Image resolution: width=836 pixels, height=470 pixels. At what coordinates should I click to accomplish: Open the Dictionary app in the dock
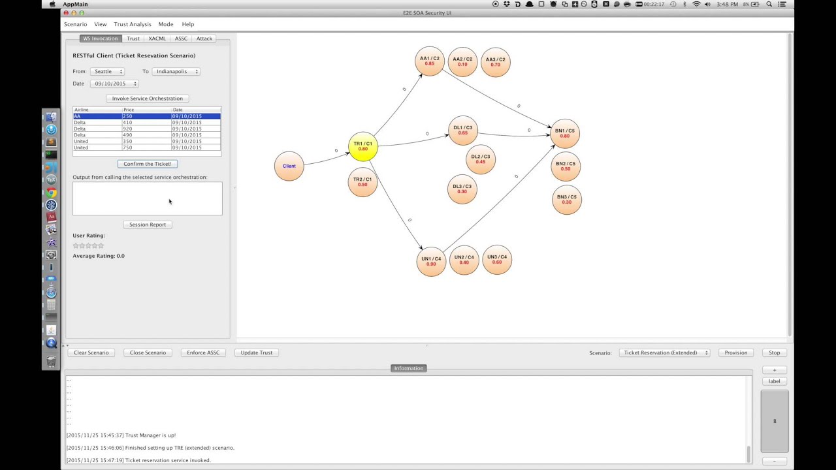(x=51, y=217)
